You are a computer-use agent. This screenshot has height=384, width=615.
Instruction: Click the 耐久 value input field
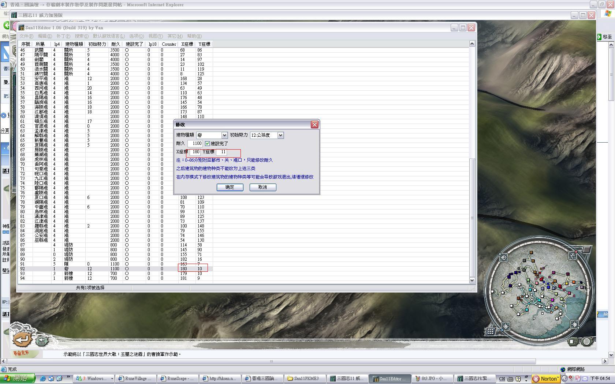(x=195, y=143)
